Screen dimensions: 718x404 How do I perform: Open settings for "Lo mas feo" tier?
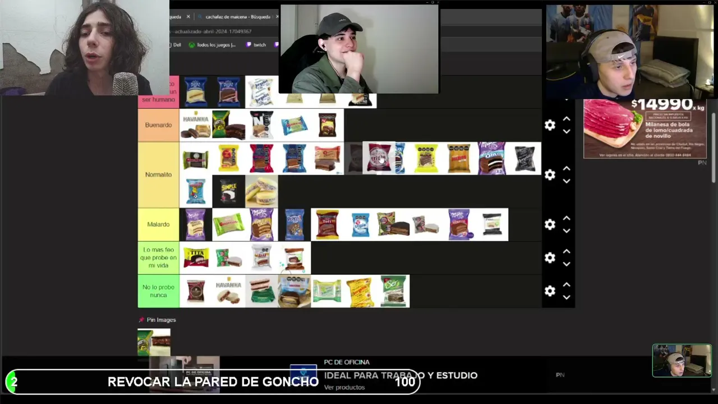coord(550,258)
